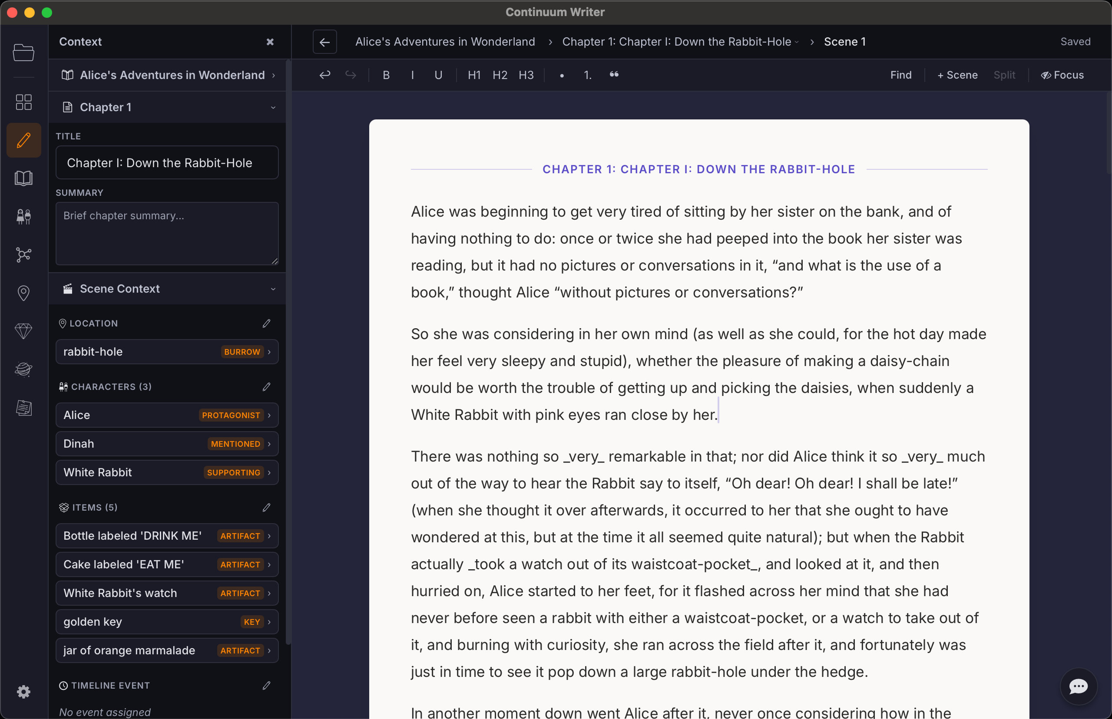Edit the chapter Title field
This screenshot has height=719, width=1112.
pyautogui.click(x=167, y=162)
